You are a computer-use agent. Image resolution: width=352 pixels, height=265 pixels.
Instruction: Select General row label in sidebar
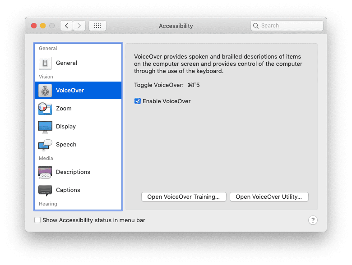click(66, 63)
